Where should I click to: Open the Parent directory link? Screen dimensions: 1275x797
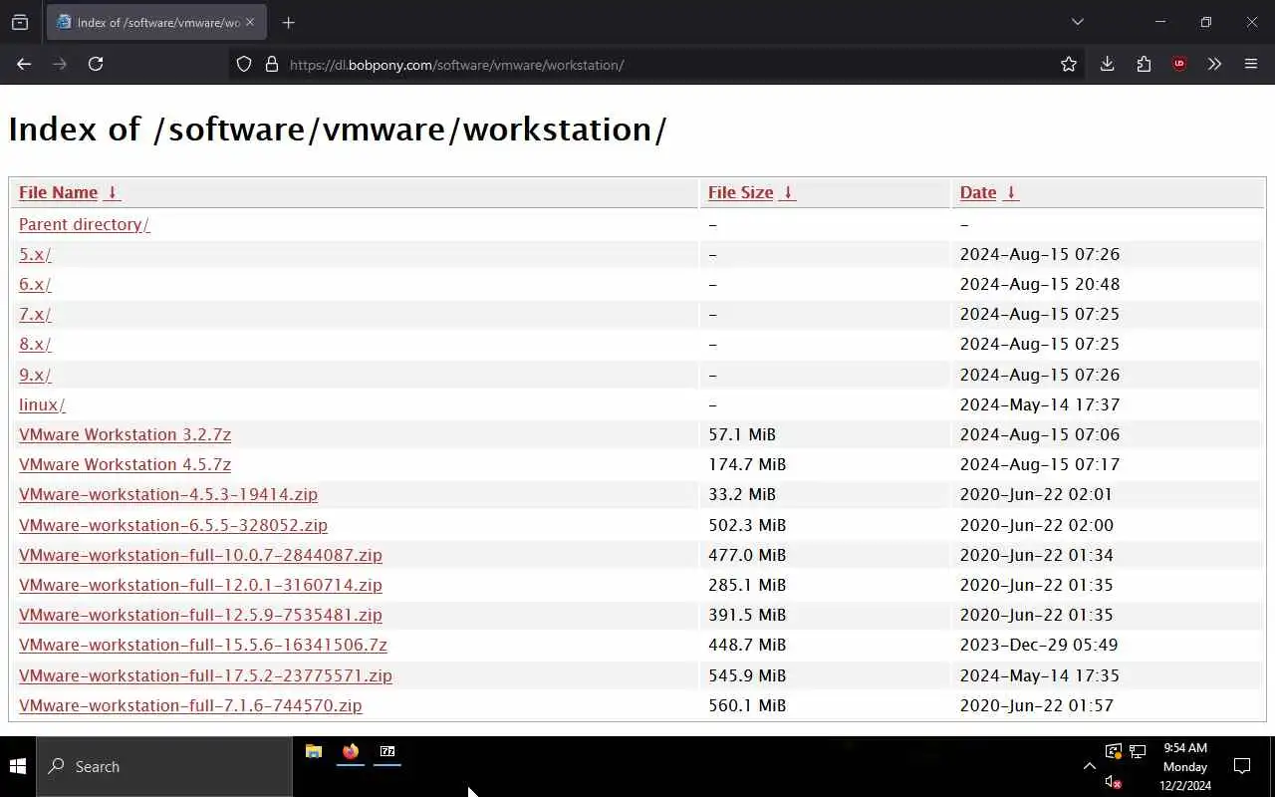click(x=84, y=224)
